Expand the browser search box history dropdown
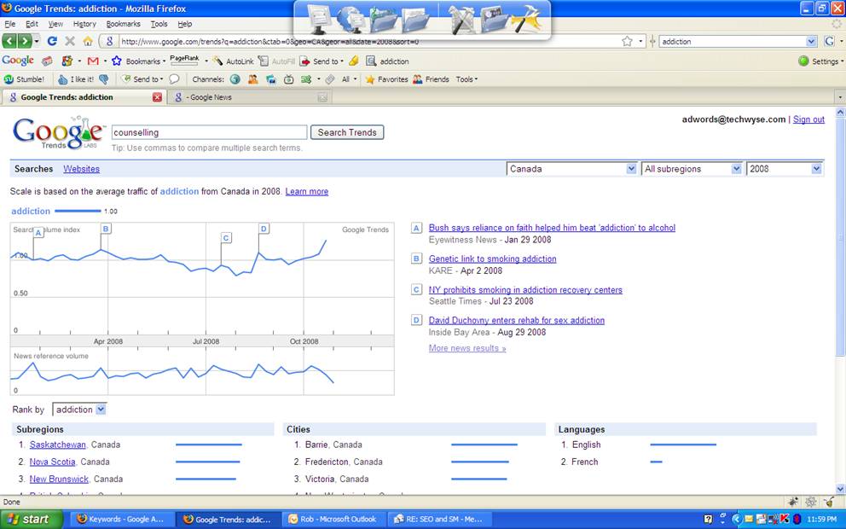This screenshot has height=529, width=846. [811, 41]
